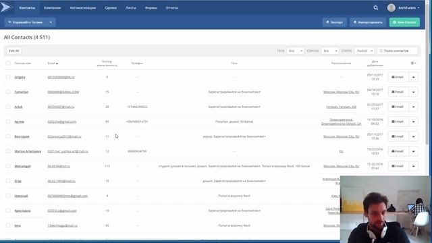Open the table column settings gear
This screenshot has height=243, width=432.
(x=413, y=63)
